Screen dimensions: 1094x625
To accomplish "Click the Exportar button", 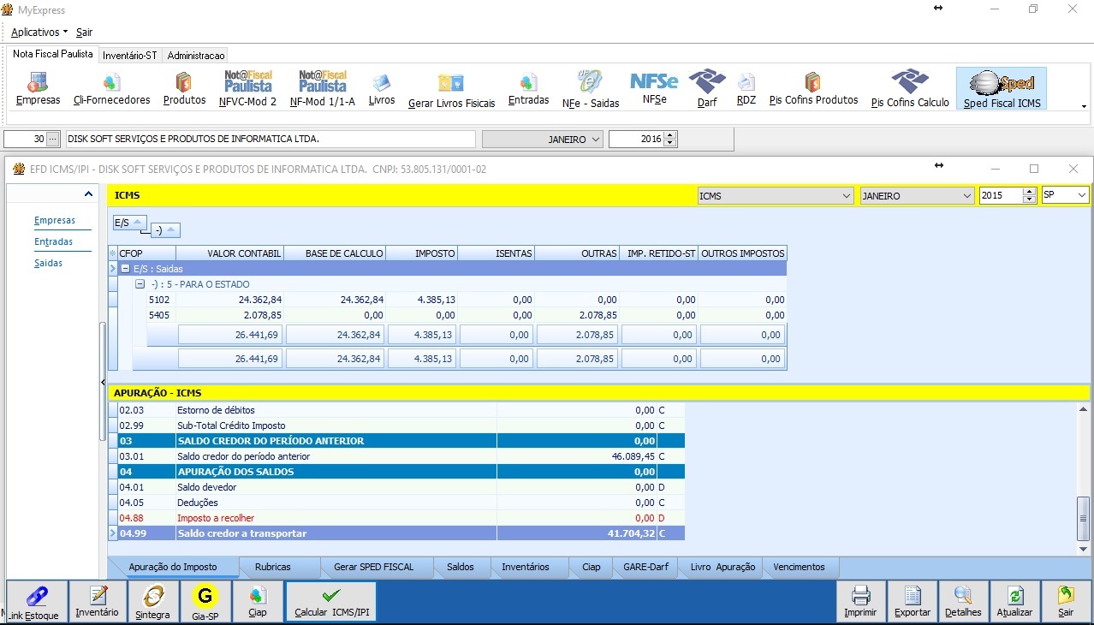I will (x=912, y=601).
